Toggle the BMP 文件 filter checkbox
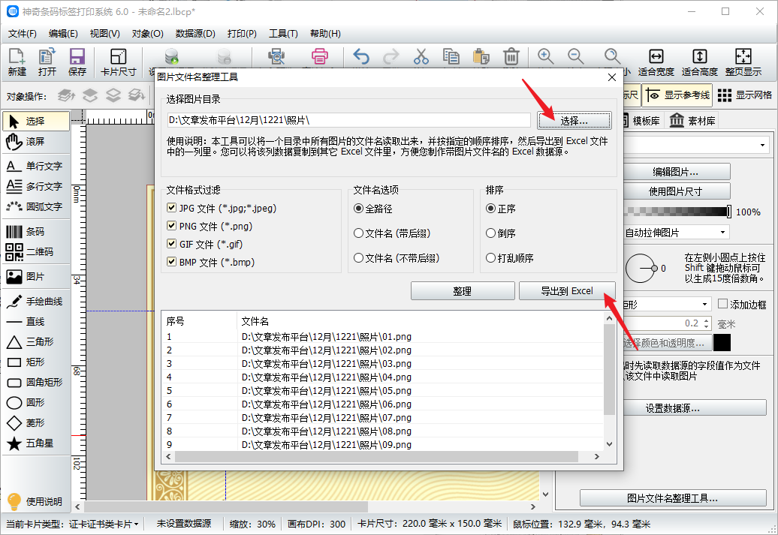 click(172, 261)
